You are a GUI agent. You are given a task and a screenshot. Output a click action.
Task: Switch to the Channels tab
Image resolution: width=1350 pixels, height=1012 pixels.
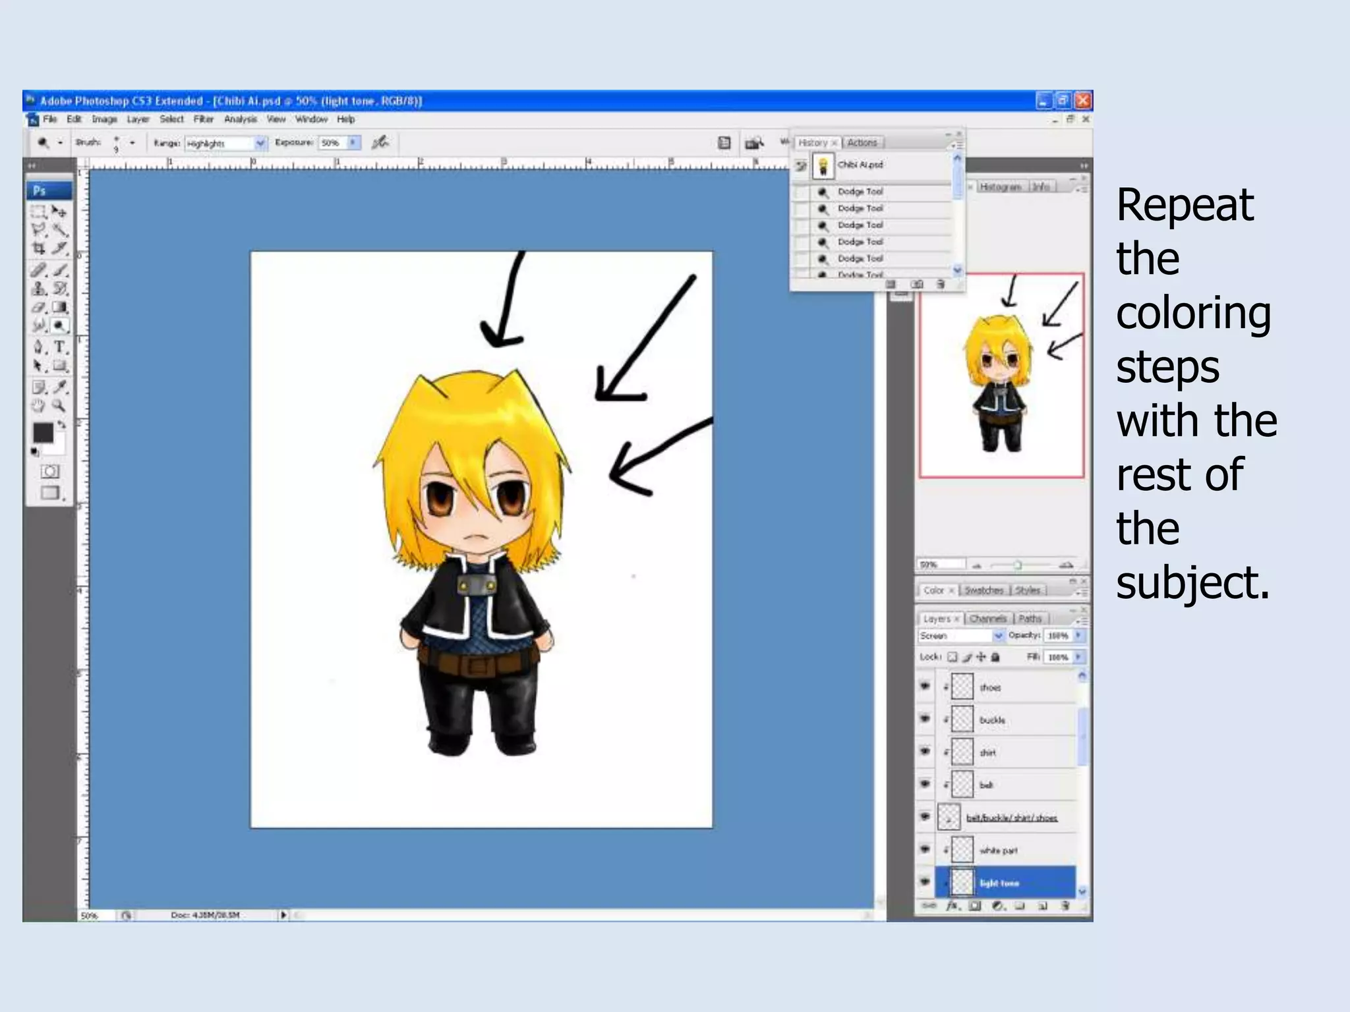tap(987, 619)
